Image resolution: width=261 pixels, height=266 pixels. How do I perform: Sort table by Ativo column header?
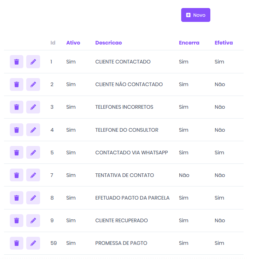point(73,43)
